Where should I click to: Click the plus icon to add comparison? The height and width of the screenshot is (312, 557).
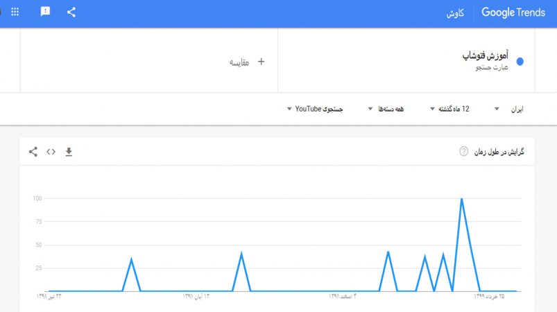point(261,62)
